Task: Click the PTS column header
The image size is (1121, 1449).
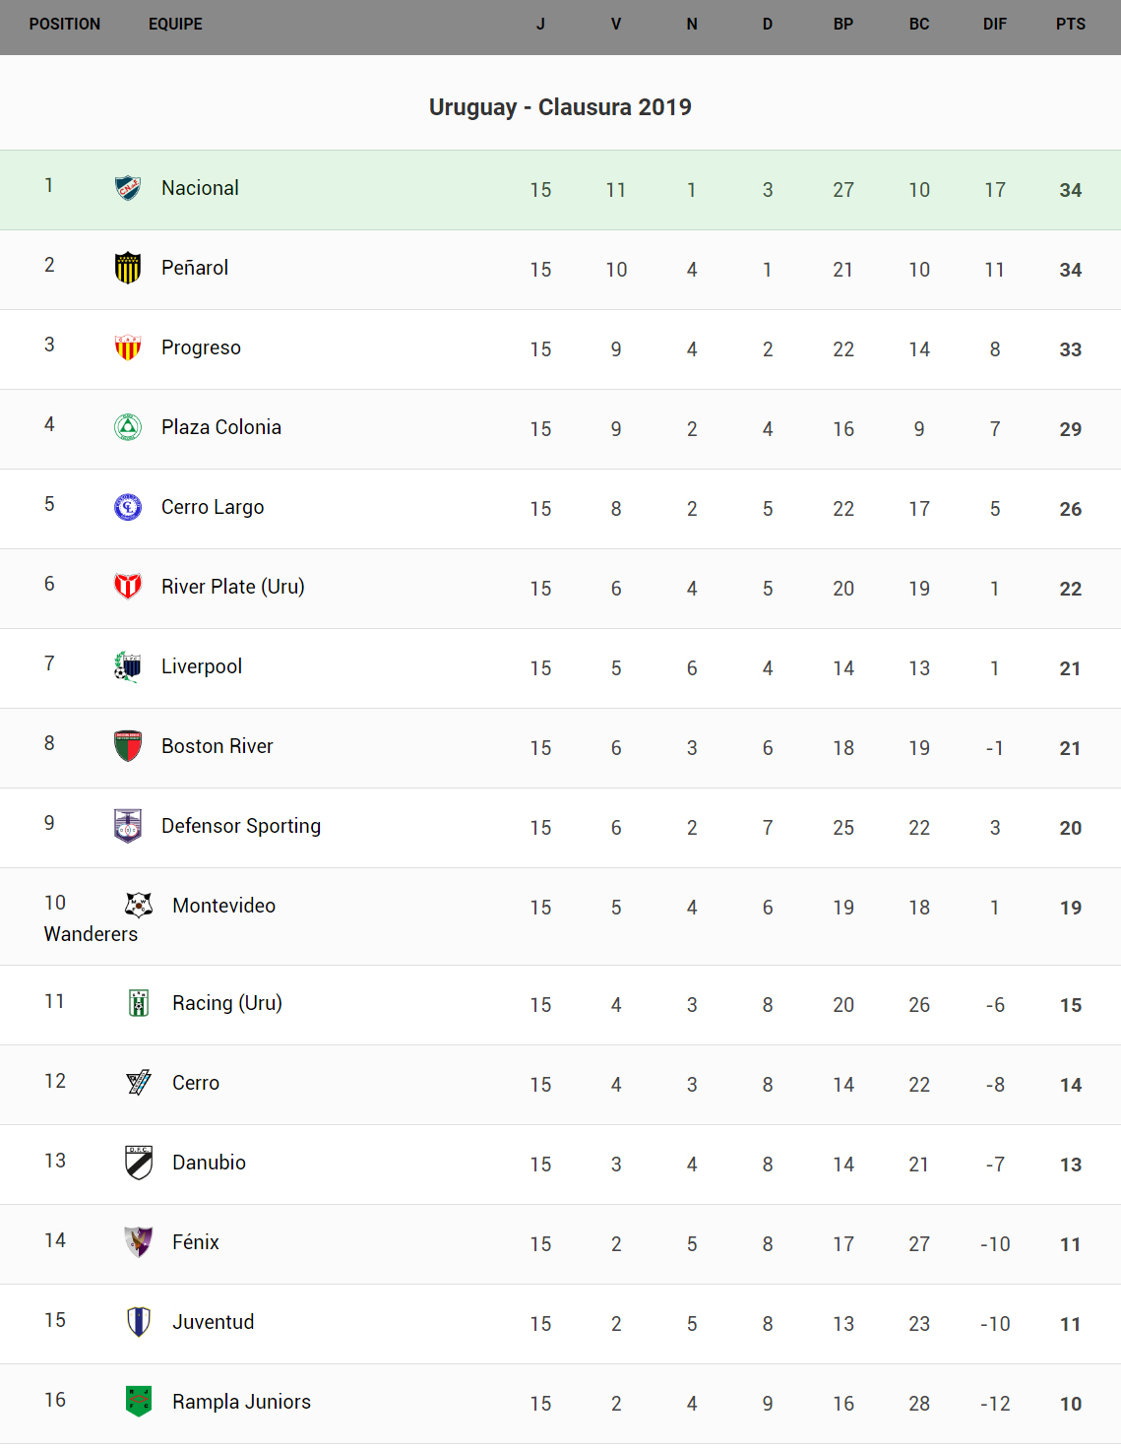Action: (x=1071, y=24)
